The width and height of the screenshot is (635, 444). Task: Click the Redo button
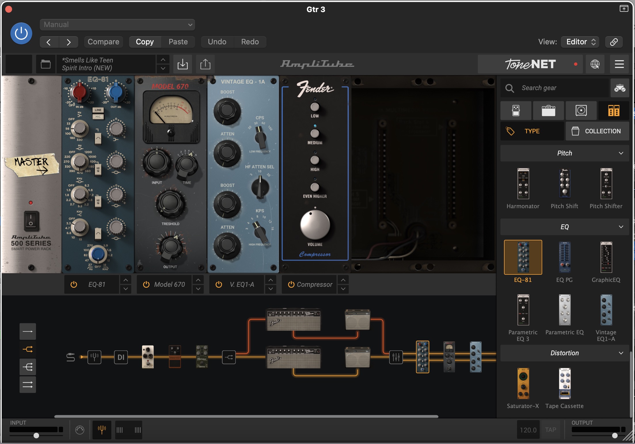[250, 42]
